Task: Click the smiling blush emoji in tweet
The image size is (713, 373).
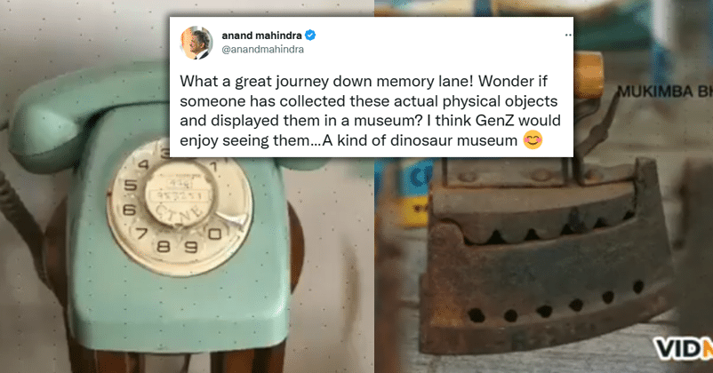Action: coord(533,140)
